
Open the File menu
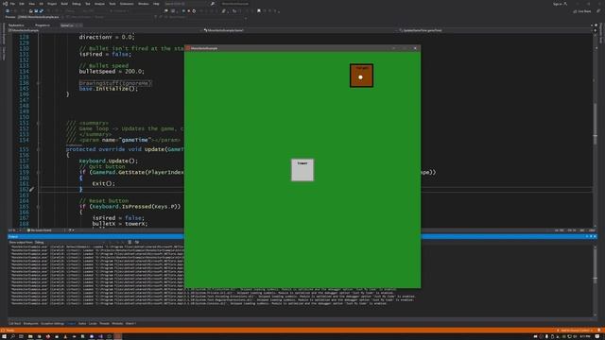point(12,4)
